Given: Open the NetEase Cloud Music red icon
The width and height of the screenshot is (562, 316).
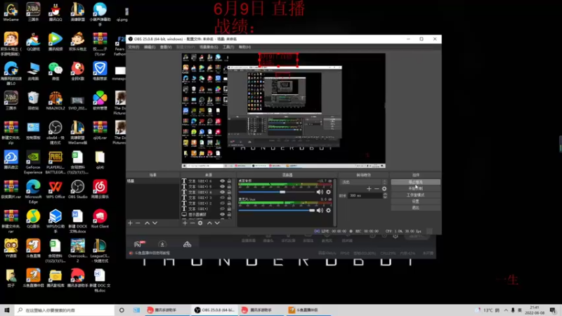Looking at the screenshot, I should pos(100,189).
